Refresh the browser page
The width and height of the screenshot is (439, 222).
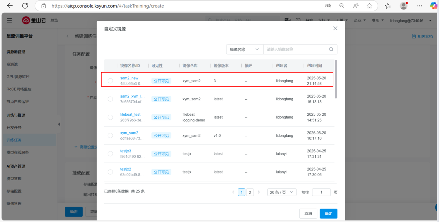25,6
